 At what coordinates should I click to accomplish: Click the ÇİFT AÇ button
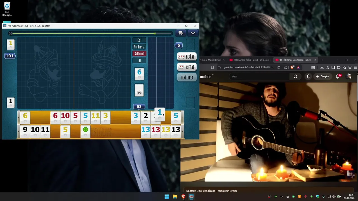(187, 67)
